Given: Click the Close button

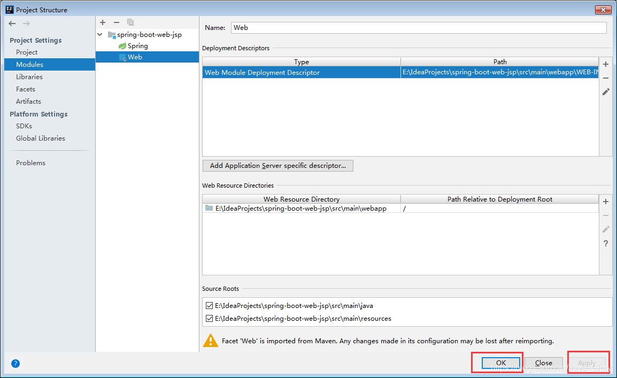Looking at the screenshot, I should pos(543,362).
